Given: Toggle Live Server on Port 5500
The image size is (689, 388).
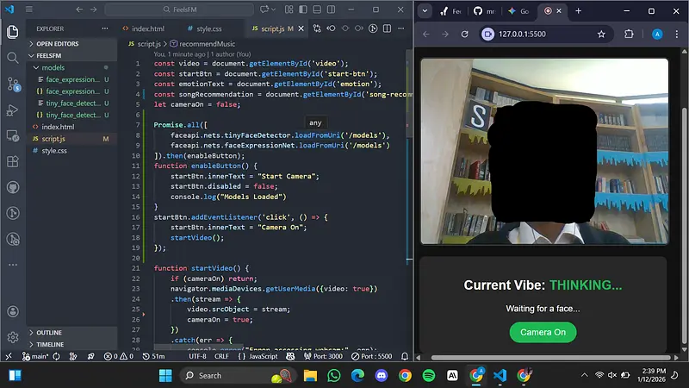Looking at the screenshot, I should click(x=376, y=356).
